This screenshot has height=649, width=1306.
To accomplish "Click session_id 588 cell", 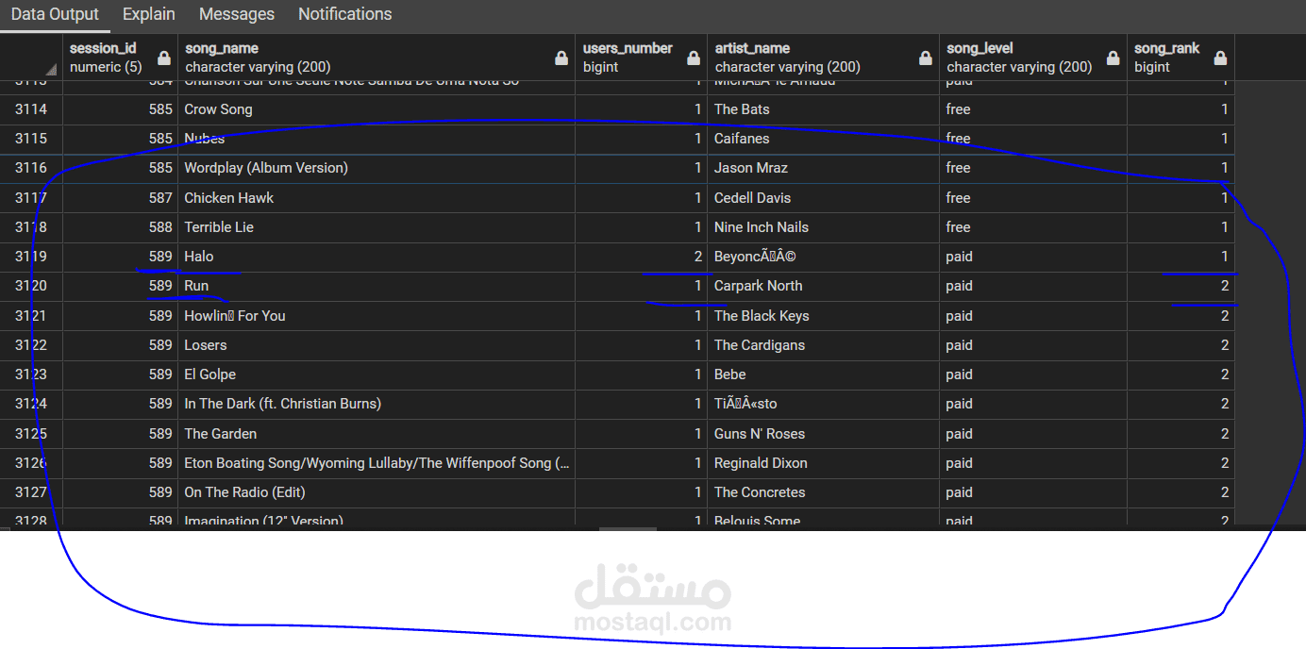I will pos(121,227).
